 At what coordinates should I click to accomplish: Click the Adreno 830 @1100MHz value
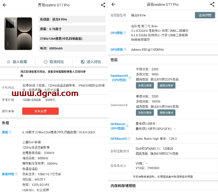coord(147,50)
